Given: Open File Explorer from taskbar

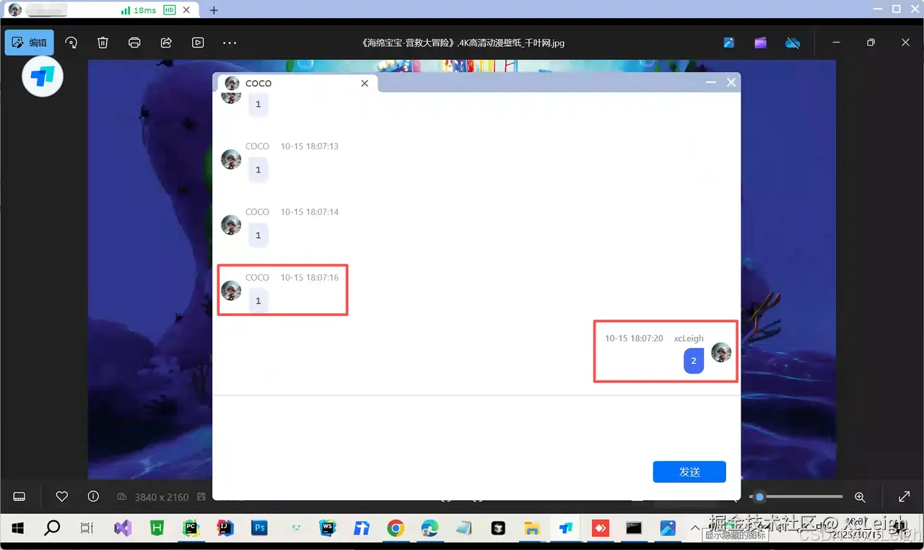Looking at the screenshot, I should coord(532,528).
